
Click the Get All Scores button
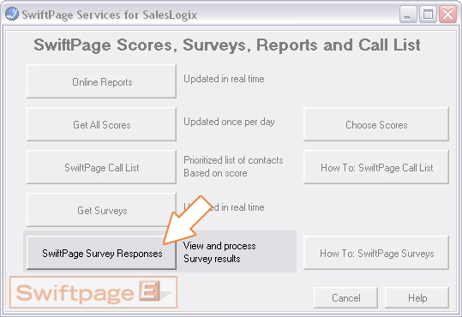point(102,124)
